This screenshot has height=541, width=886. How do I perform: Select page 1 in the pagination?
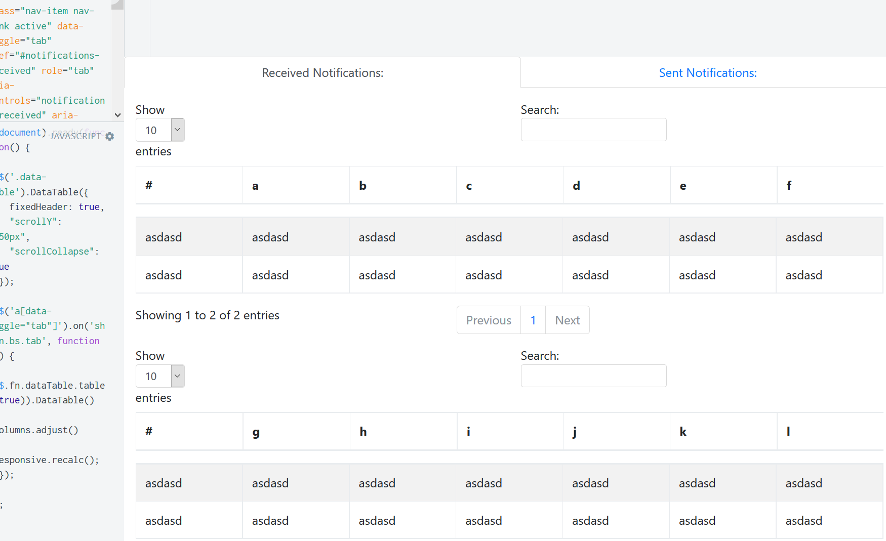[533, 320]
